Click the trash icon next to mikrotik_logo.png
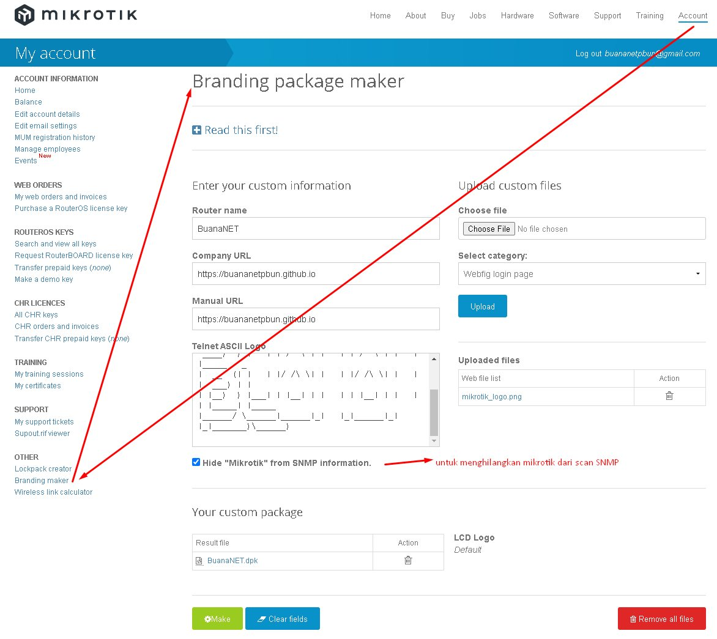Image resolution: width=717 pixels, height=639 pixels. 669,396
